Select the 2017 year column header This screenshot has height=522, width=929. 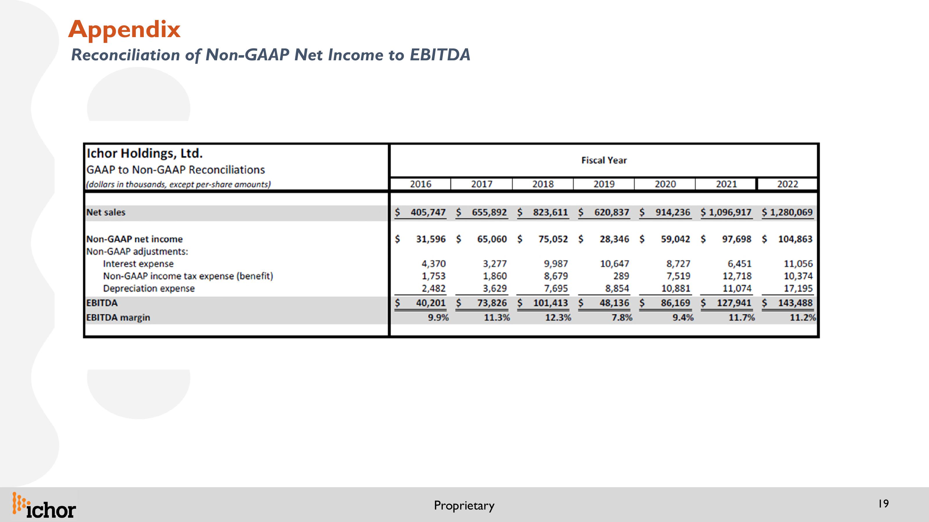coord(482,184)
